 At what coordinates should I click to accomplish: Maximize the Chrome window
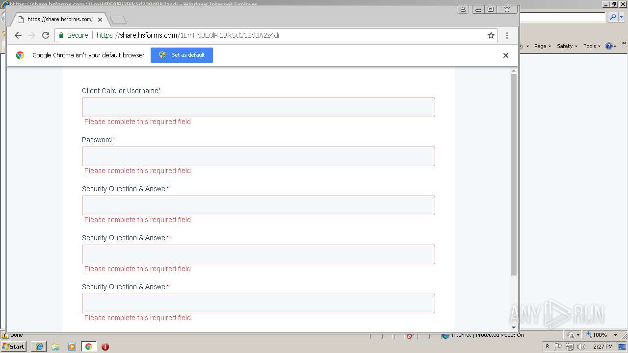coord(491,9)
